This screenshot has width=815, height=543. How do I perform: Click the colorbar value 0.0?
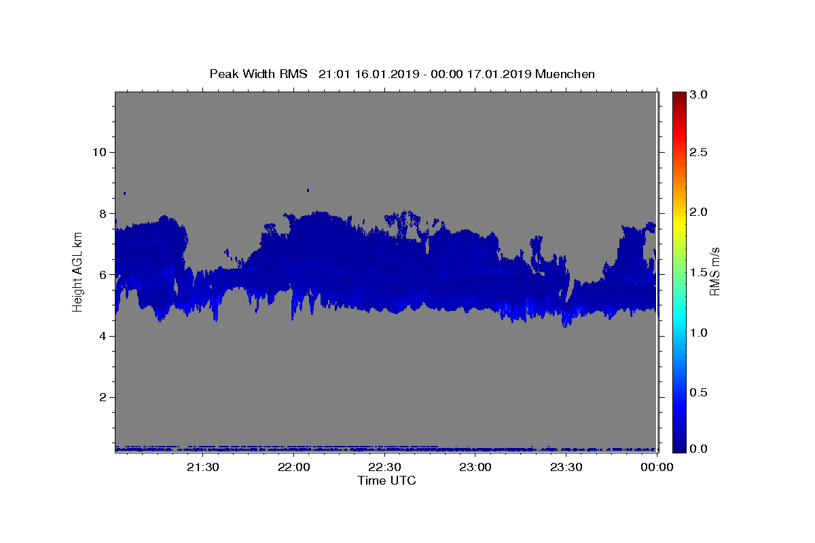point(700,449)
